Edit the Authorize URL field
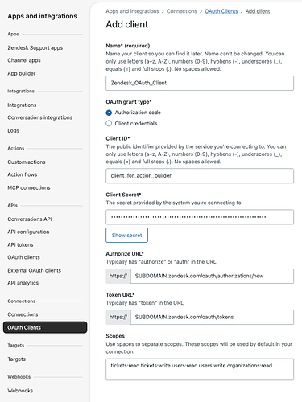Image resolution: width=302 pixels, height=402 pixels. [212, 276]
